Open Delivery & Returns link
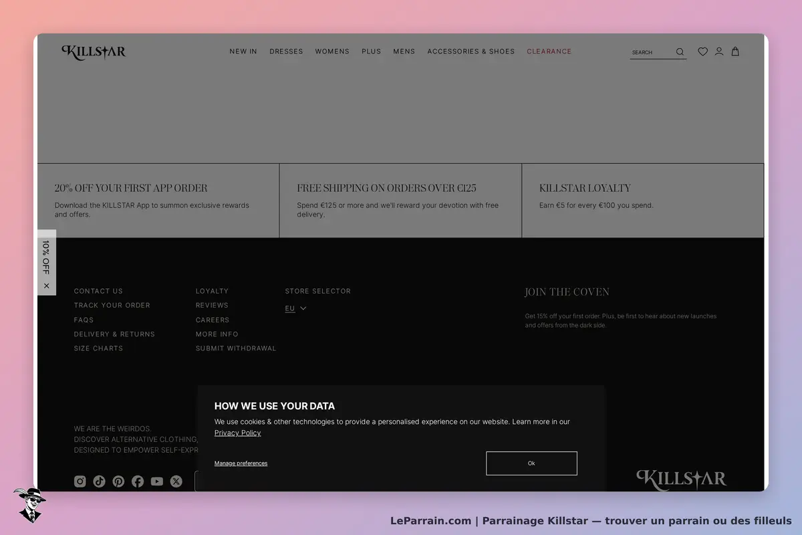Viewport: 802px width, 535px height. (x=114, y=334)
